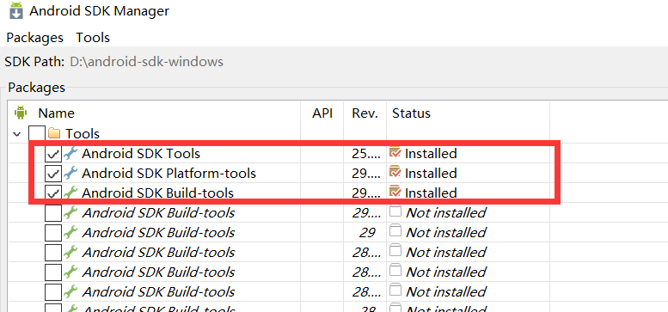Select the Tools folder label

tap(83, 134)
